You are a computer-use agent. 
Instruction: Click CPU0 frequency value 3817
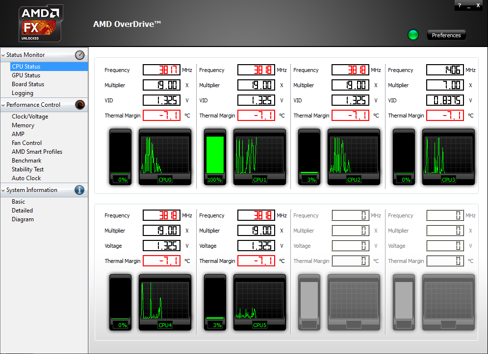(x=161, y=70)
